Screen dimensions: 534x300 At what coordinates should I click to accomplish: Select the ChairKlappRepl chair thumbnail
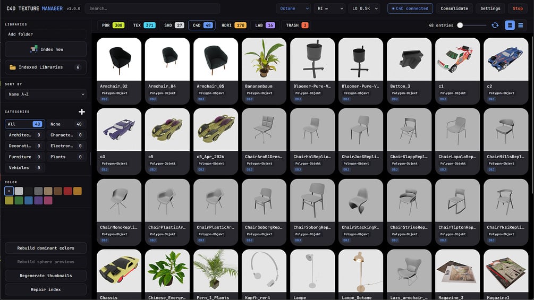(x=409, y=130)
